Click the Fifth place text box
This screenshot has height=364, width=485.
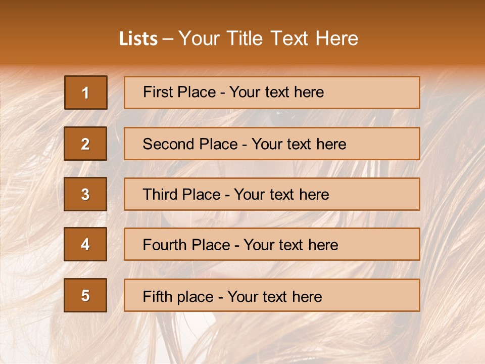point(272,295)
